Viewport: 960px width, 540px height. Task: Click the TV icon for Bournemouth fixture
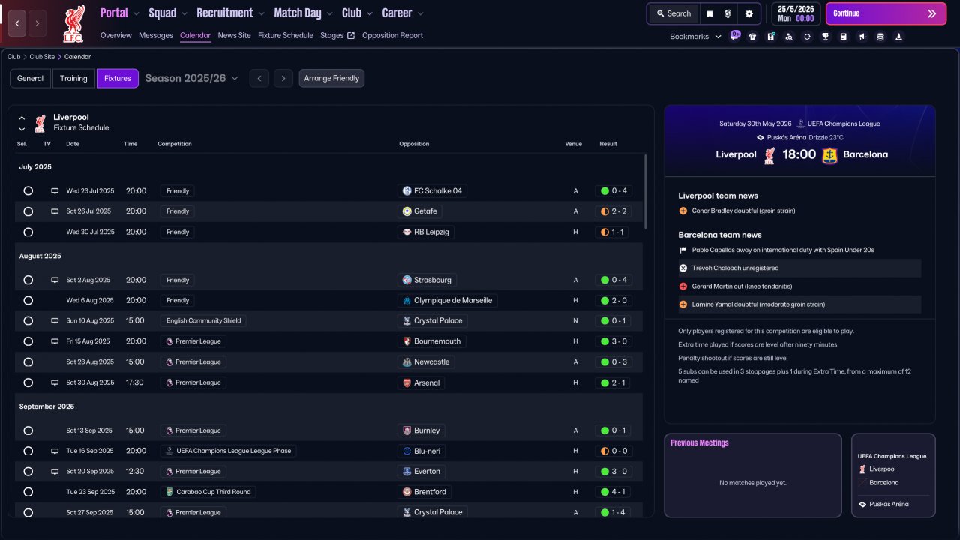pyautogui.click(x=55, y=341)
